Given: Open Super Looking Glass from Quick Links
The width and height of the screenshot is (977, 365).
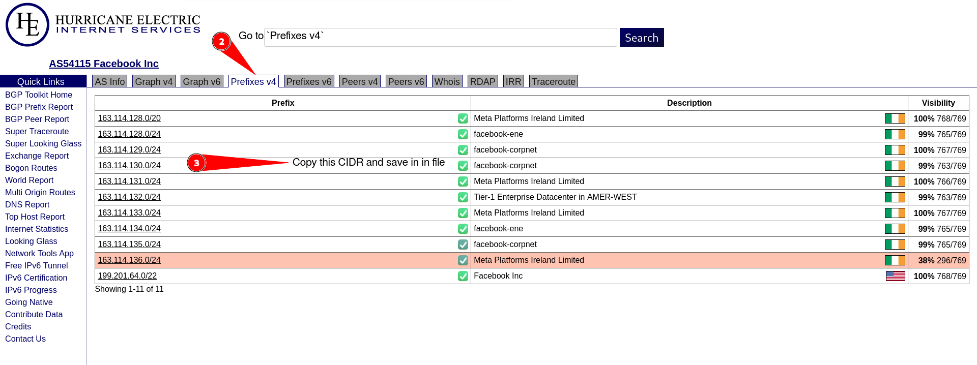Looking at the screenshot, I should coord(43,144).
